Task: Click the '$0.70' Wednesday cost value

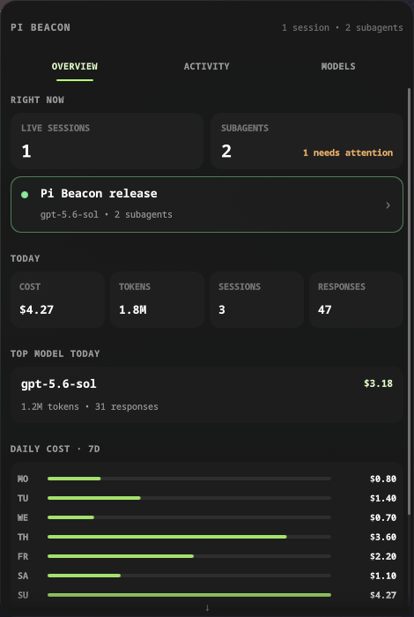Action: point(383,517)
